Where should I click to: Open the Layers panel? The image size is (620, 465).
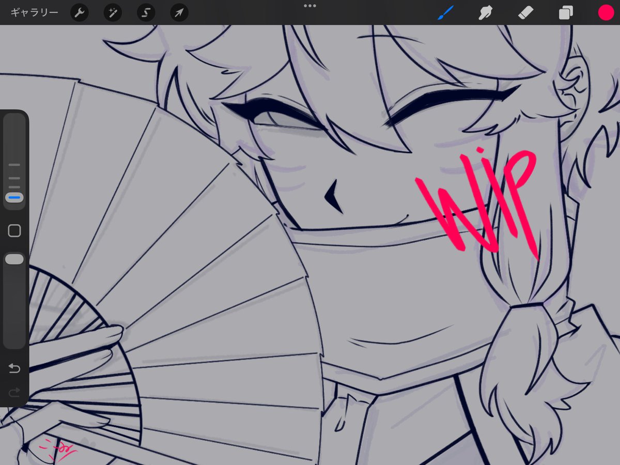(566, 13)
